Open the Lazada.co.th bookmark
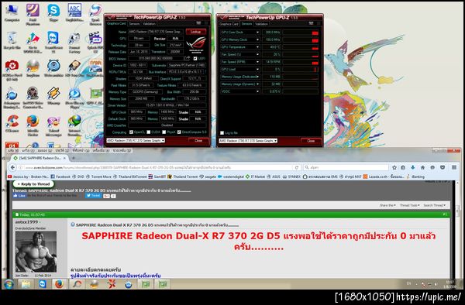Image resolution: width=465 pixels, height=305 pixels. (x=384, y=176)
